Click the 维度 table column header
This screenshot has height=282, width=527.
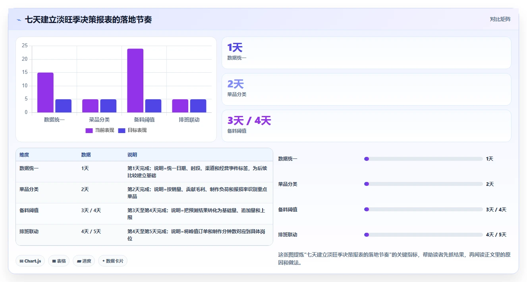coord(24,155)
